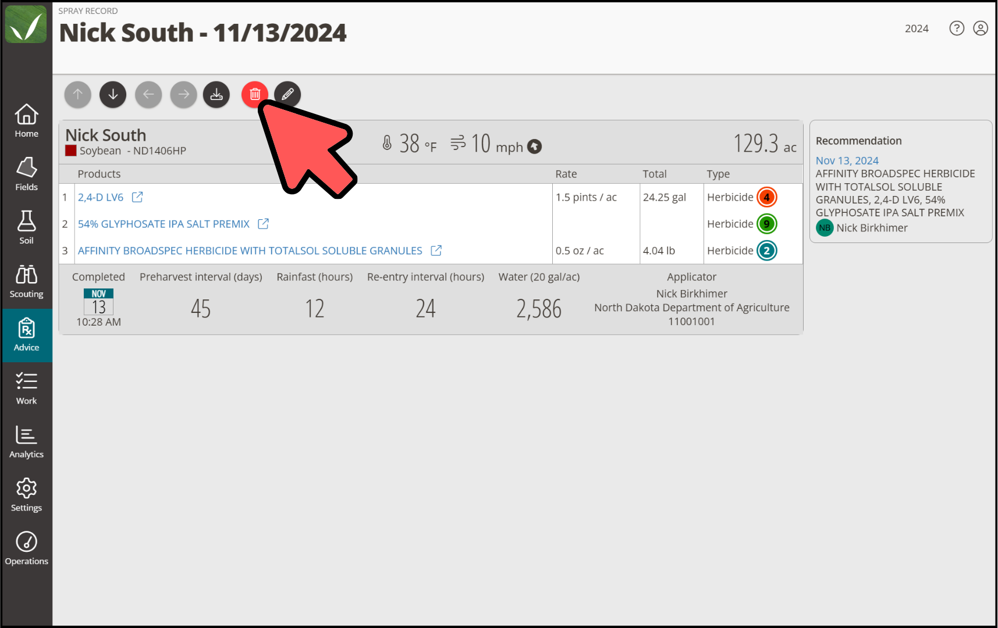Click the red delete trash icon
The image size is (998, 628).
click(x=254, y=94)
